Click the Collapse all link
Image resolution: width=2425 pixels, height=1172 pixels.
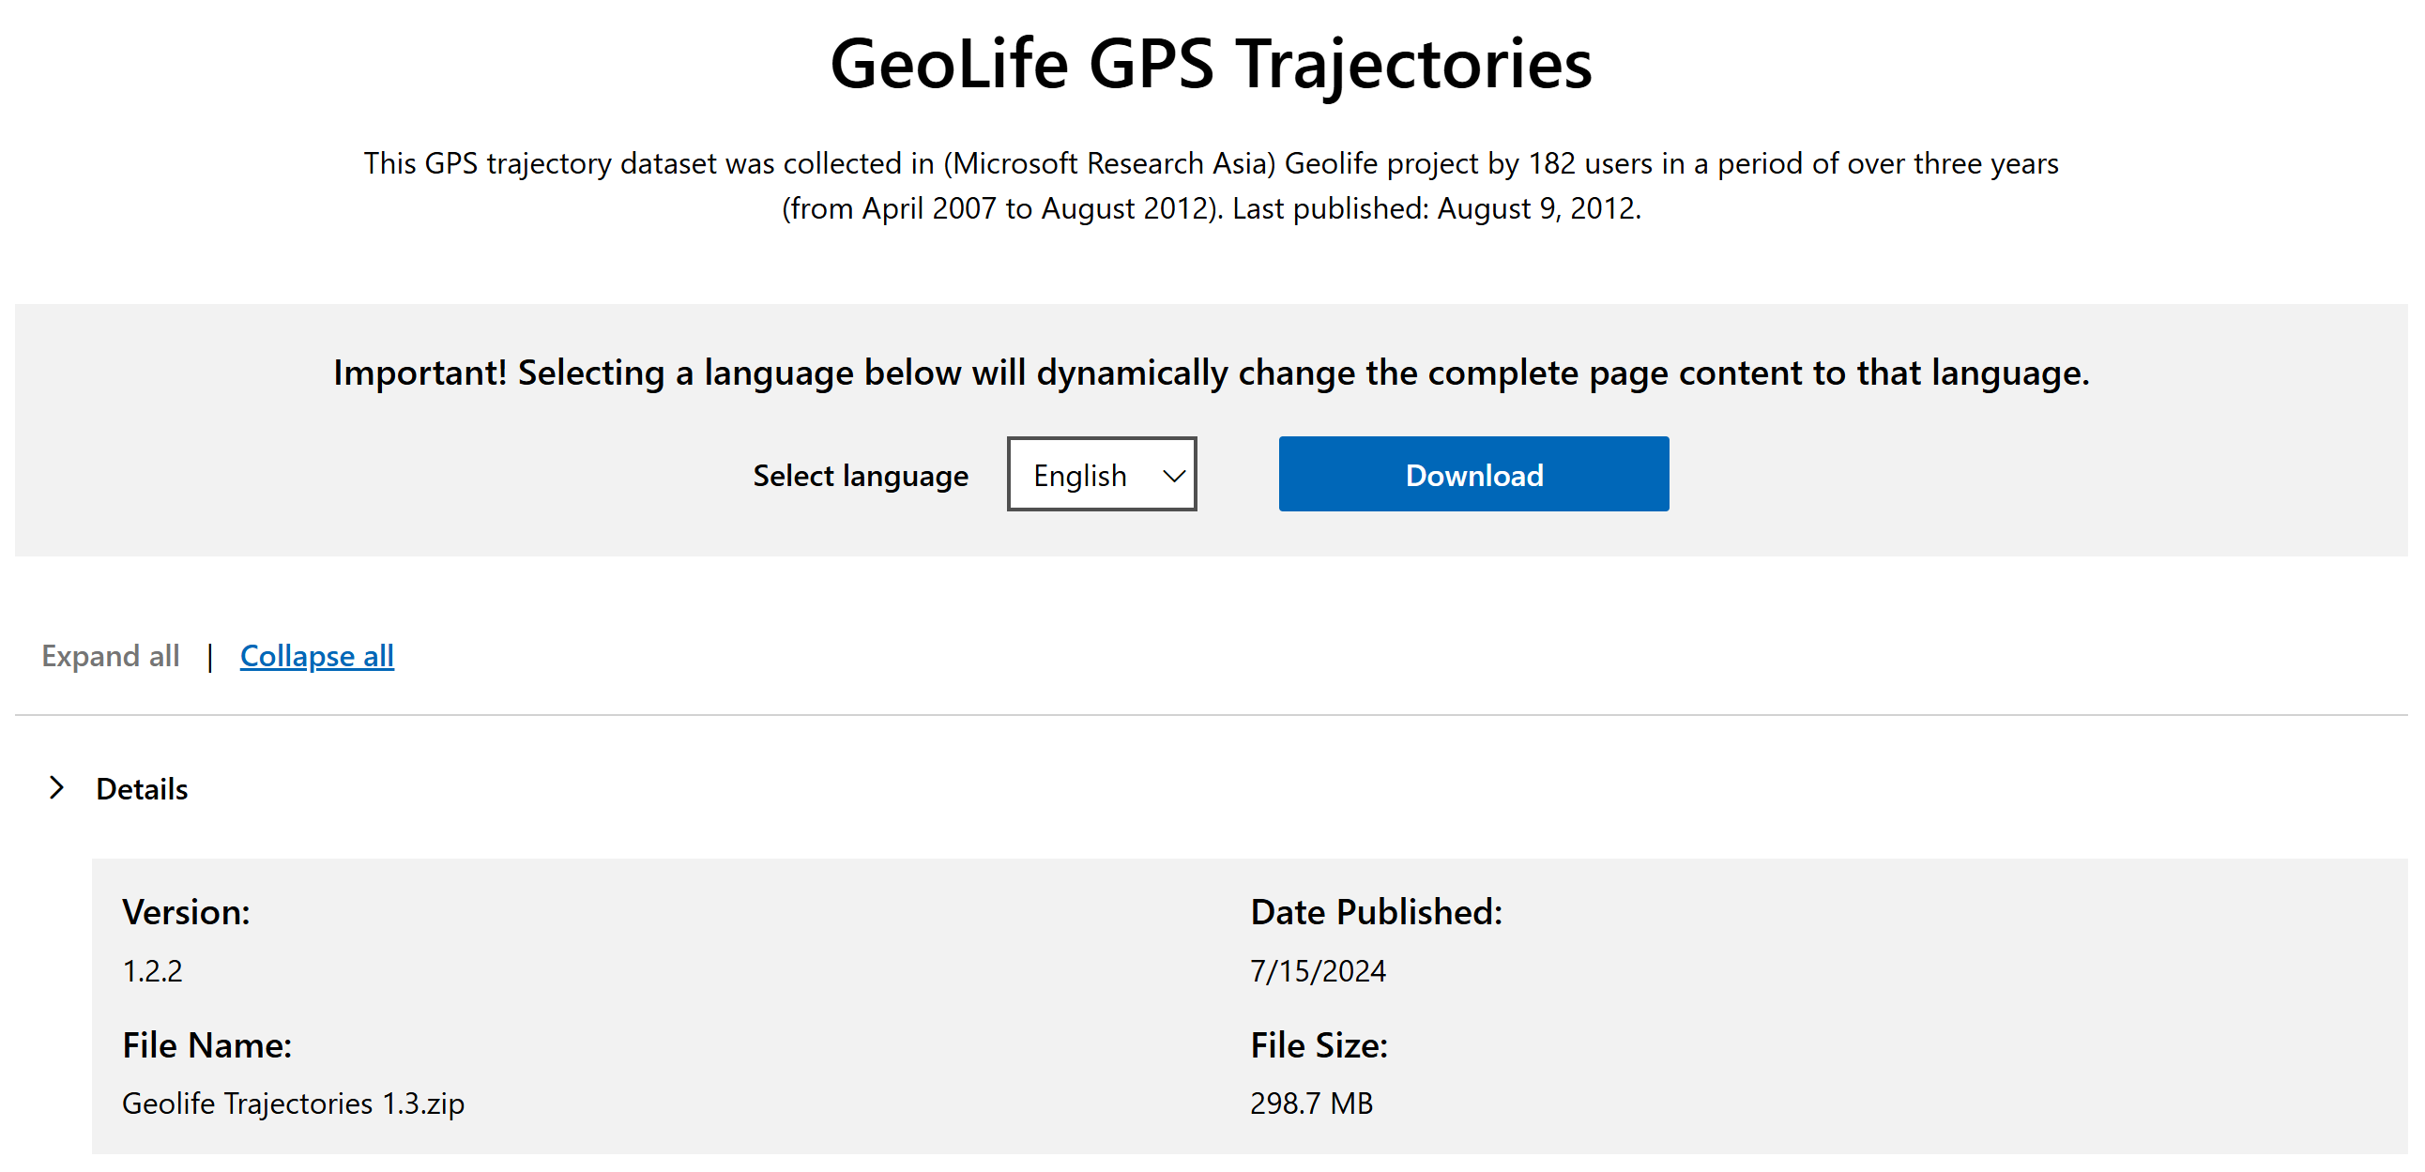316,656
